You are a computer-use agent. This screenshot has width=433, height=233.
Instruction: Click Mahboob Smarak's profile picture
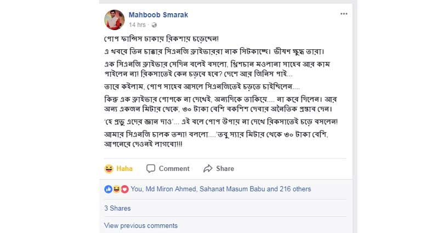(x=114, y=20)
